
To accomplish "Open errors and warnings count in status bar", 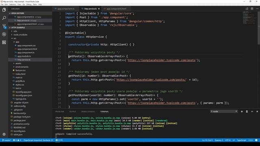I will click(17, 140).
